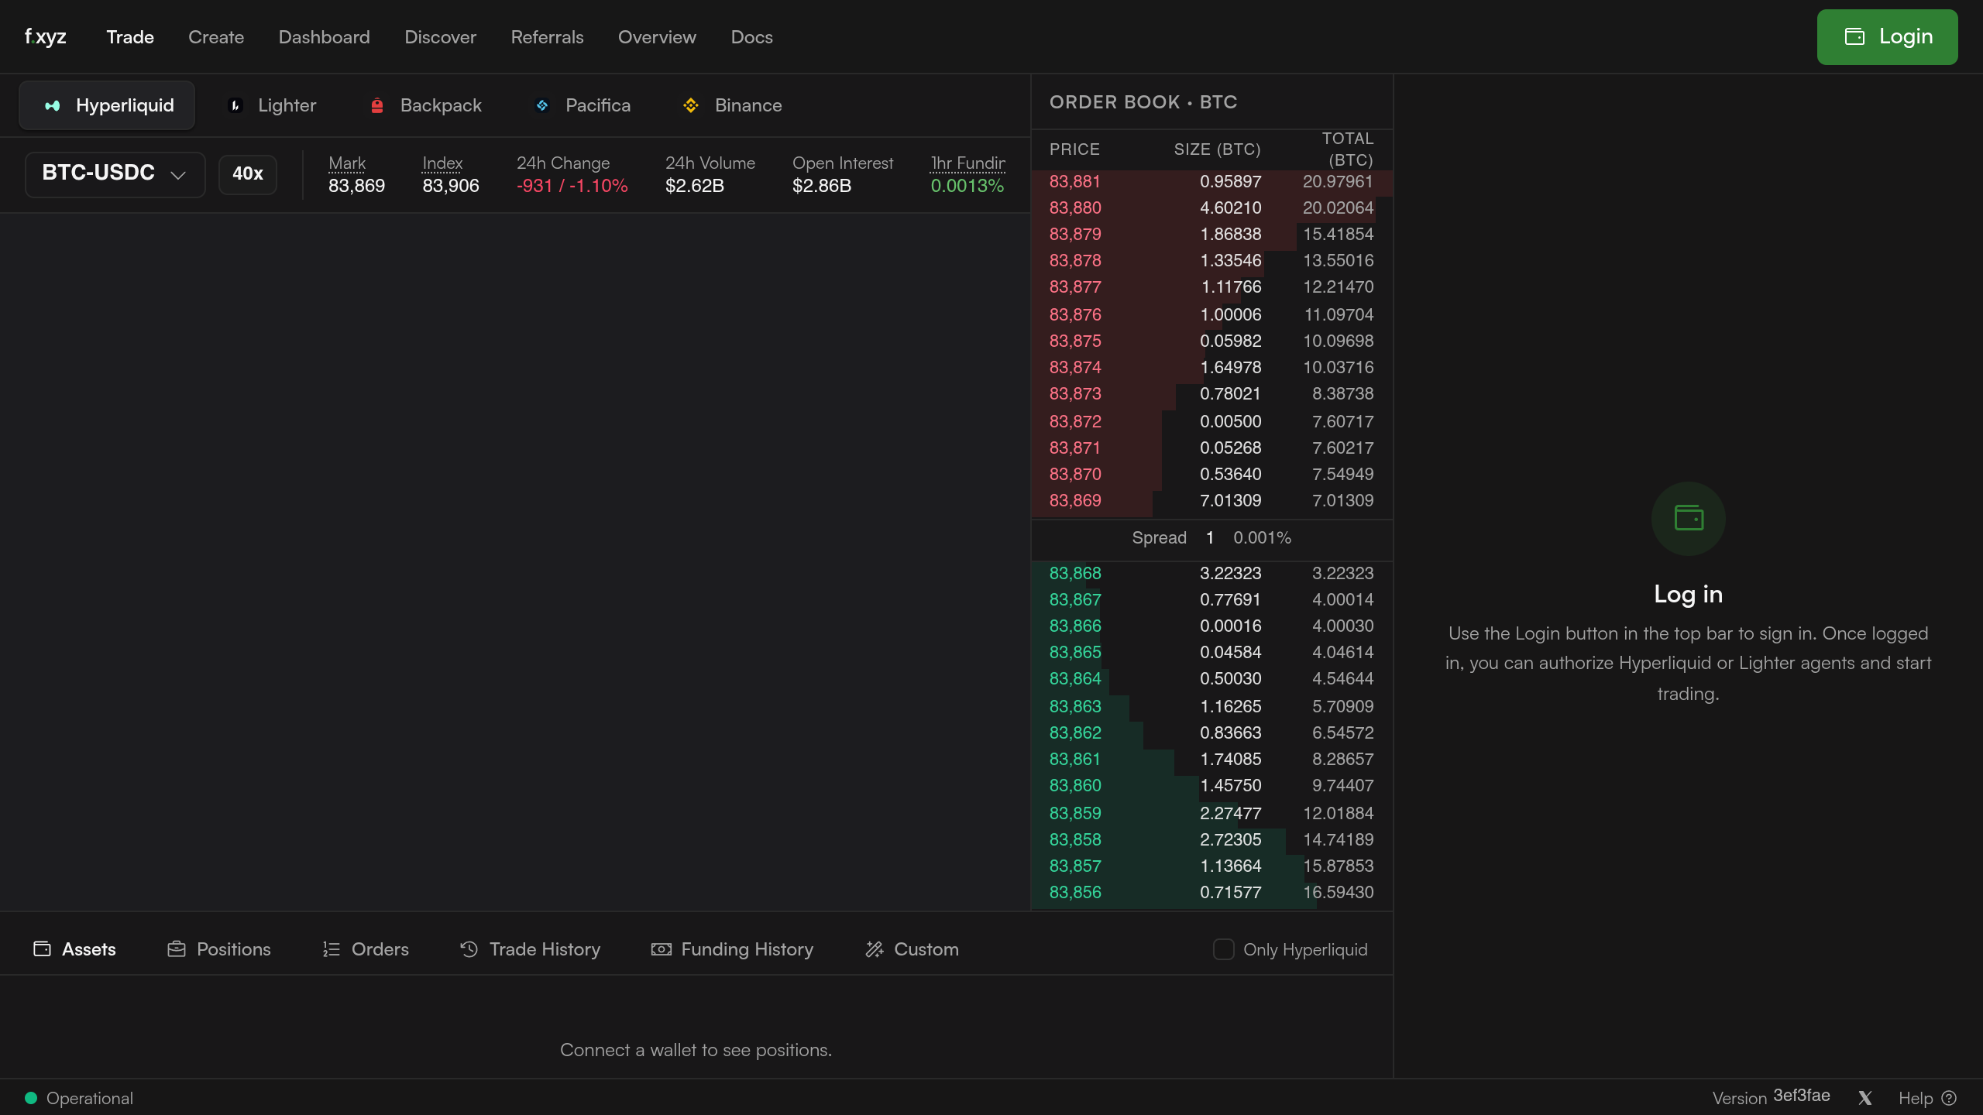Select the Hyperliquid exchange tab
The width and height of the screenshot is (1983, 1115).
[108, 105]
